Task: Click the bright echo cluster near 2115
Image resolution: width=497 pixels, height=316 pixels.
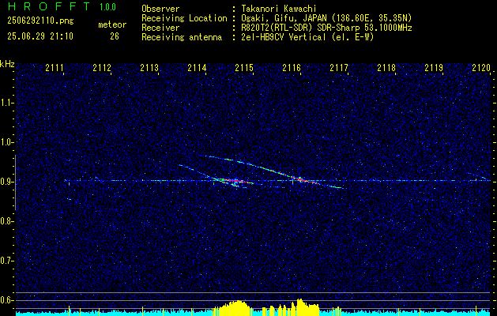Action: pos(235,182)
